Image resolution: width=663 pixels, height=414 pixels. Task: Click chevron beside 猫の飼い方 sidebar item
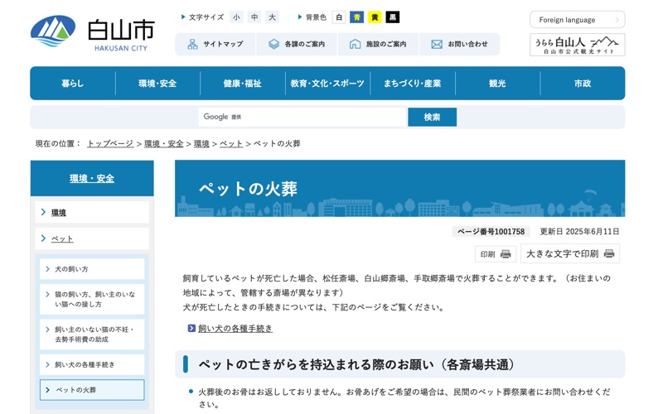click(47, 295)
